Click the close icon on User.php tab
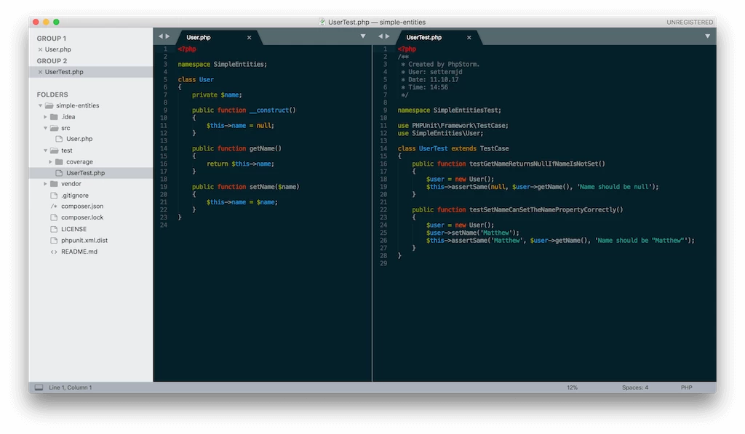Screen dimensions: 745x434 (249, 37)
